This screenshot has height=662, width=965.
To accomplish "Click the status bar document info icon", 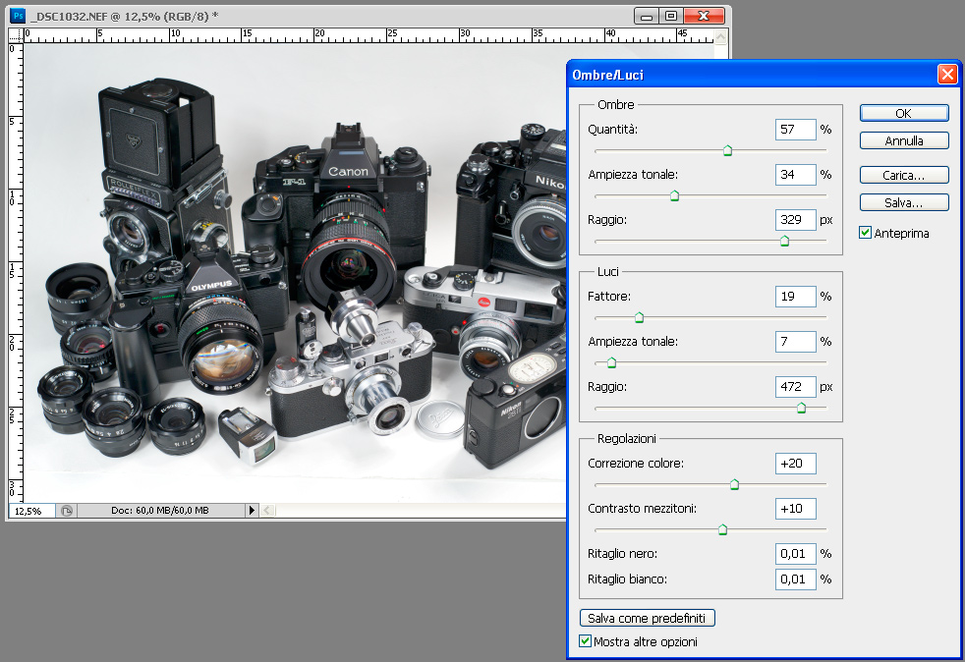I will pos(67,511).
